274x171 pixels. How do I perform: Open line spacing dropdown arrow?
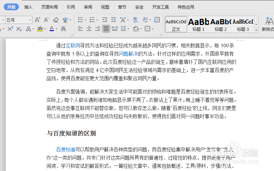[x=128, y=29]
